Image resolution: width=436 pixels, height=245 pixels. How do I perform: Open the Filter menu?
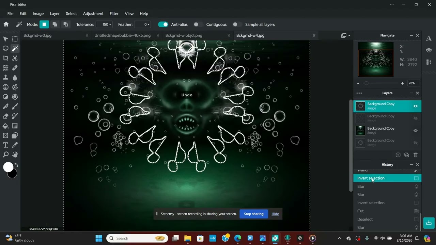point(114,14)
